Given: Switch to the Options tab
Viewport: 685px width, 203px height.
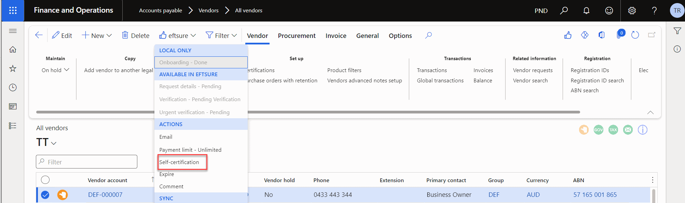Looking at the screenshot, I should pyautogui.click(x=400, y=36).
